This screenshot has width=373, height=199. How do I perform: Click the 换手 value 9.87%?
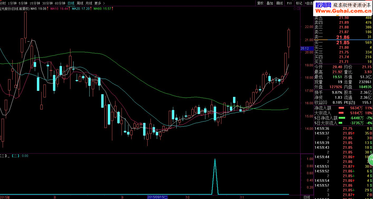(x=337, y=92)
